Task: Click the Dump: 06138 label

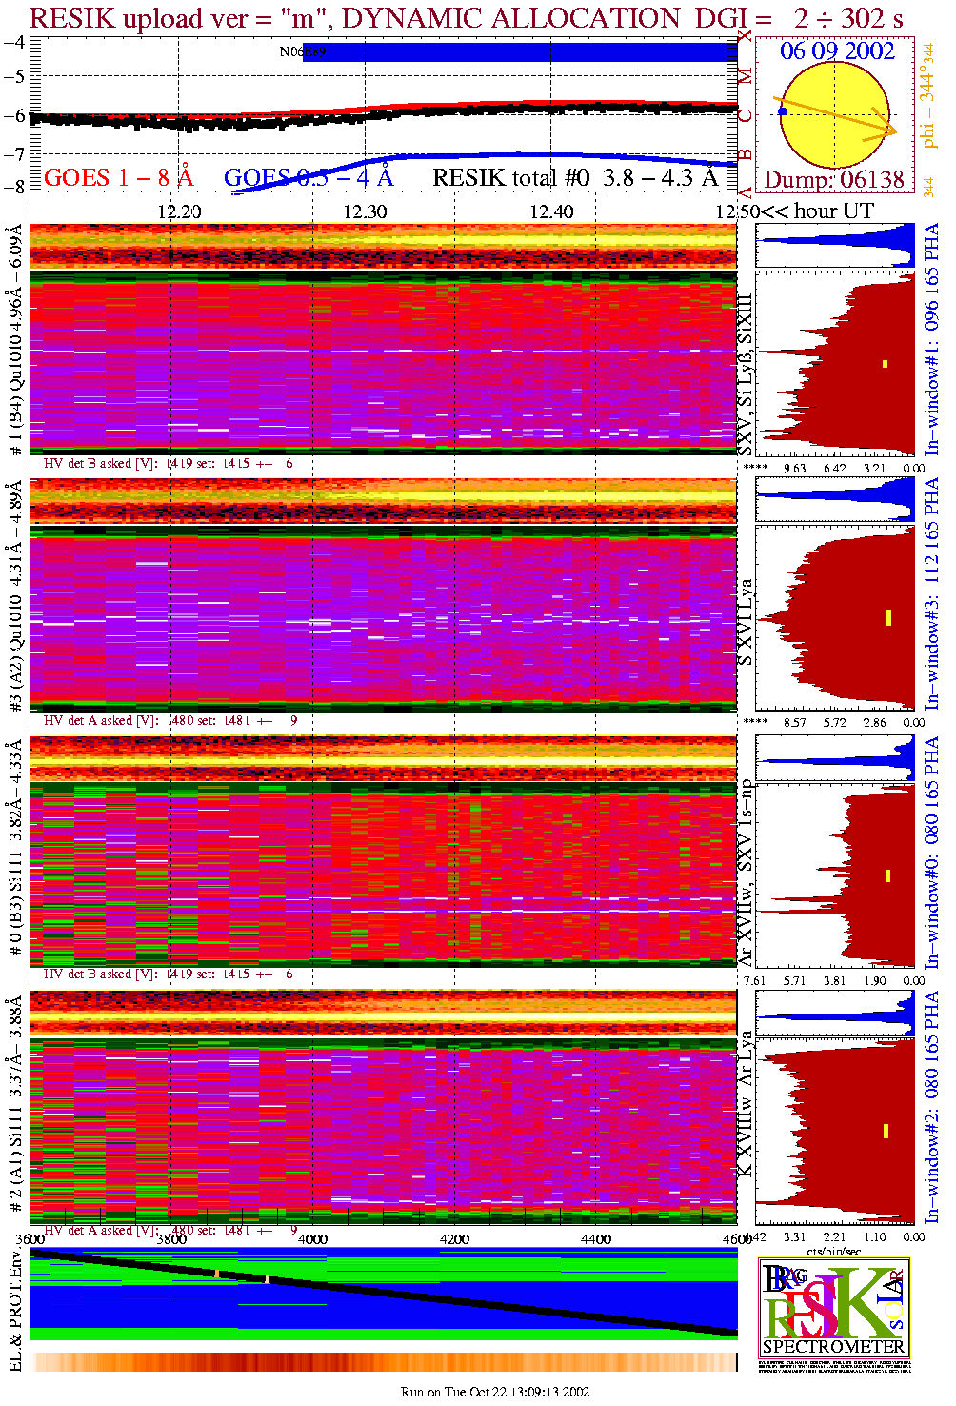Action: coord(834,180)
